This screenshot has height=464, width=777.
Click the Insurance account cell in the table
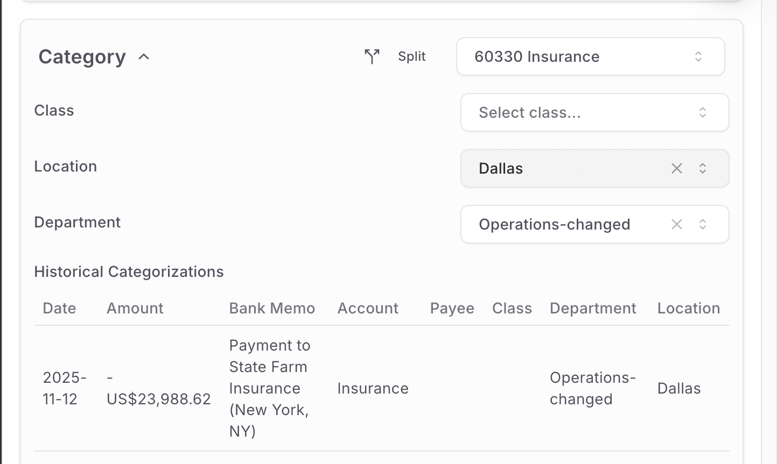(373, 388)
